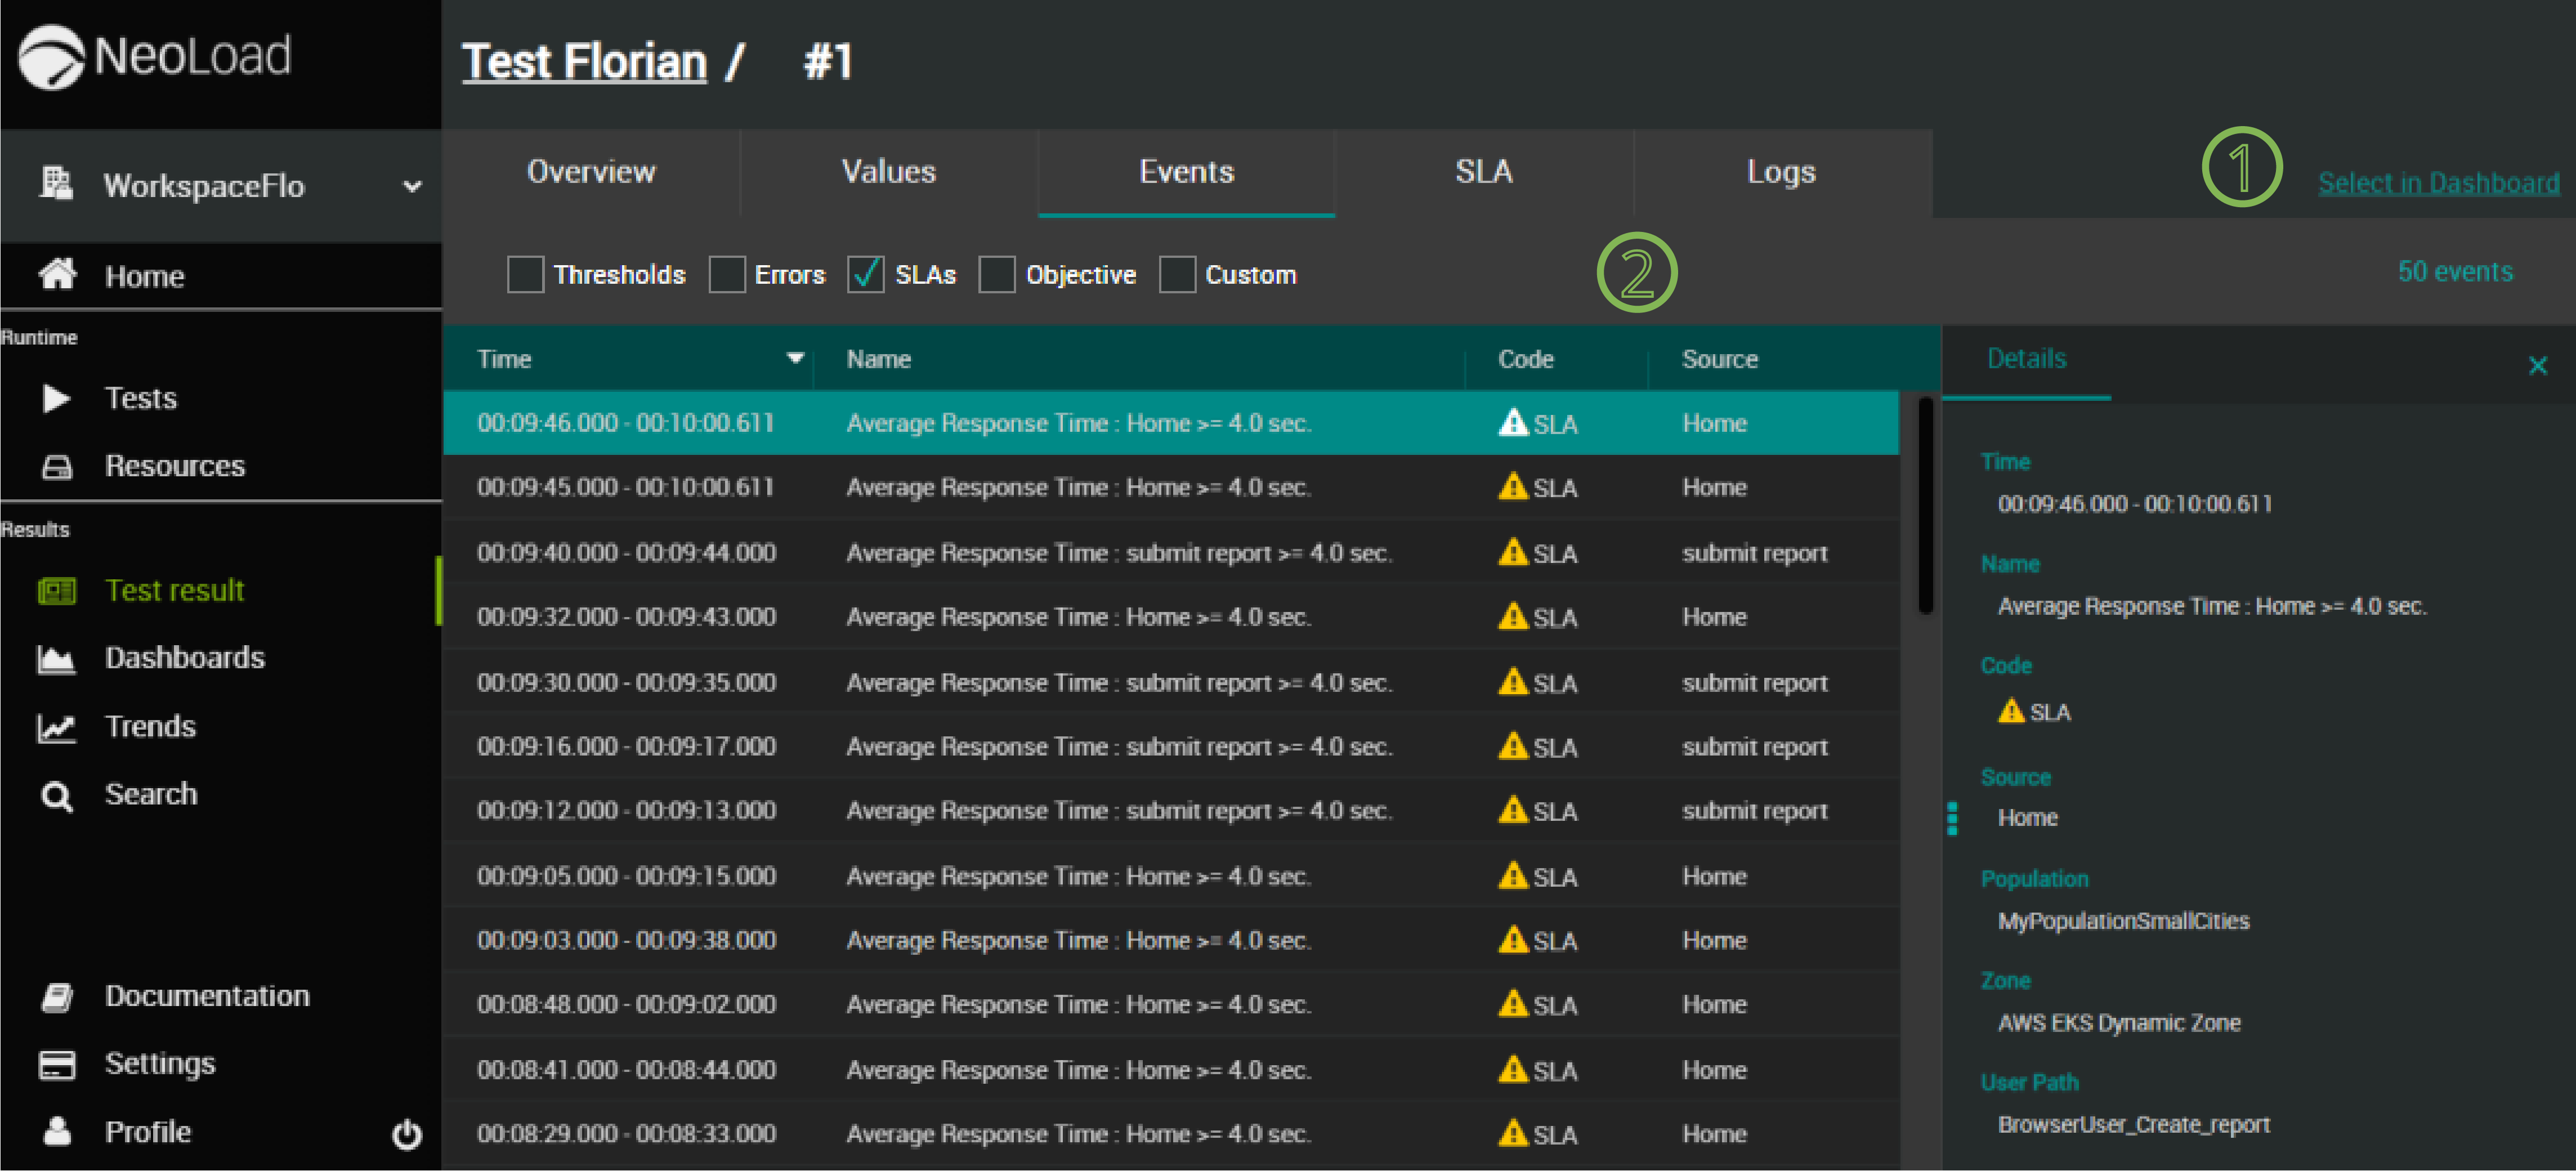The height and width of the screenshot is (1171, 2576).
Task: Toggle the Time column sort arrow
Action: tap(795, 358)
